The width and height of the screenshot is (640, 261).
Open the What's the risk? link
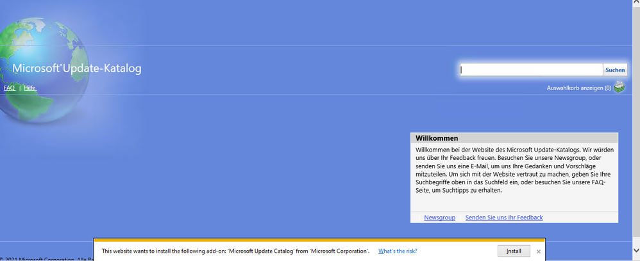coord(398,251)
